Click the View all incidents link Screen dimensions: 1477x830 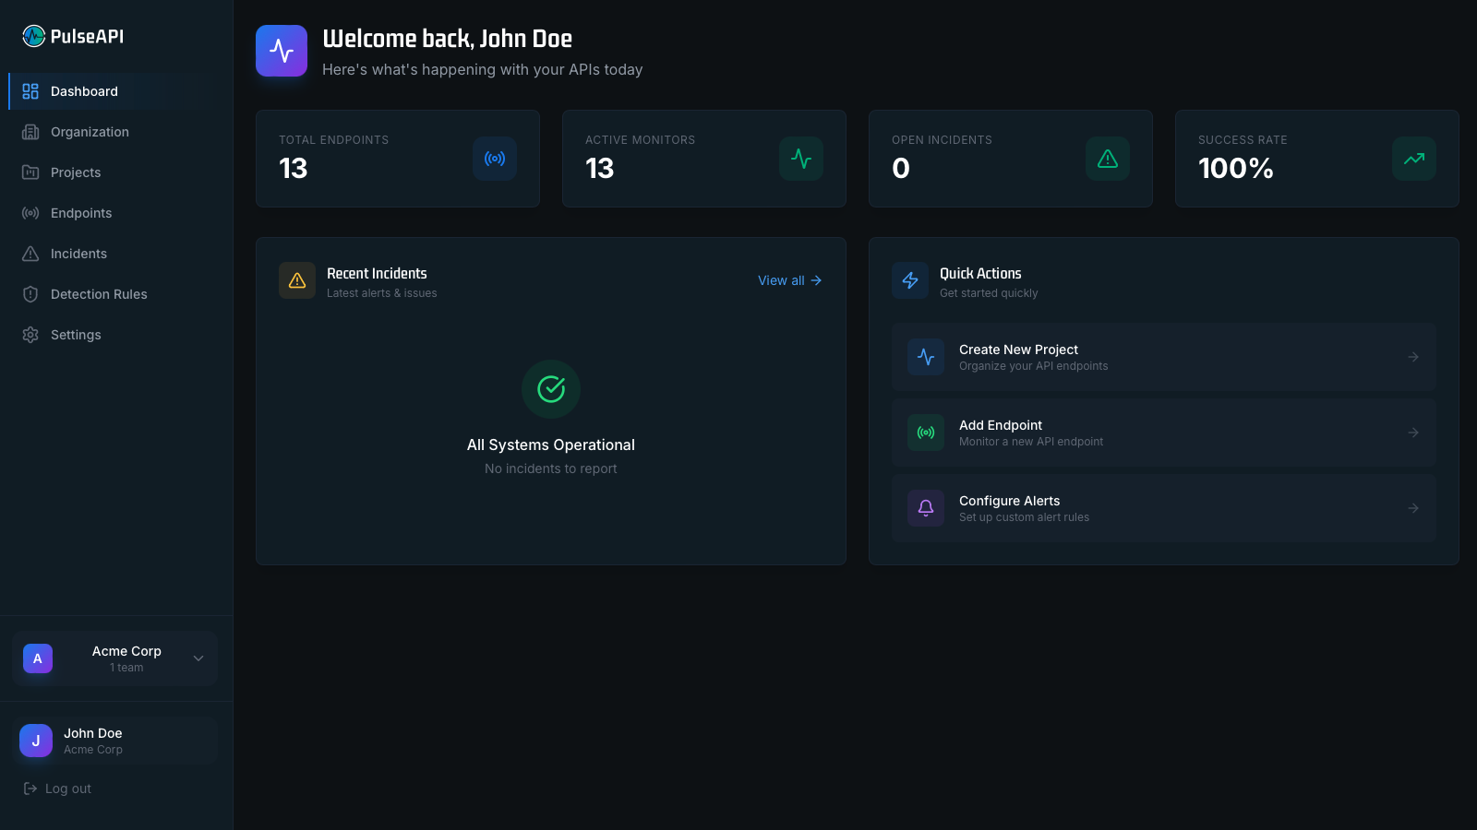pos(788,280)
